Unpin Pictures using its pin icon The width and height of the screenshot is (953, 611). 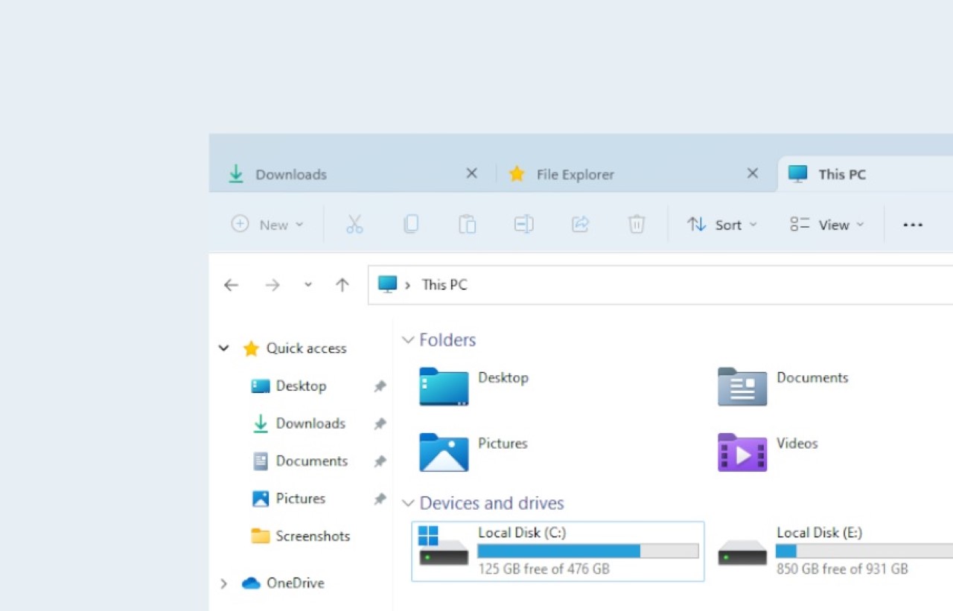380,499
